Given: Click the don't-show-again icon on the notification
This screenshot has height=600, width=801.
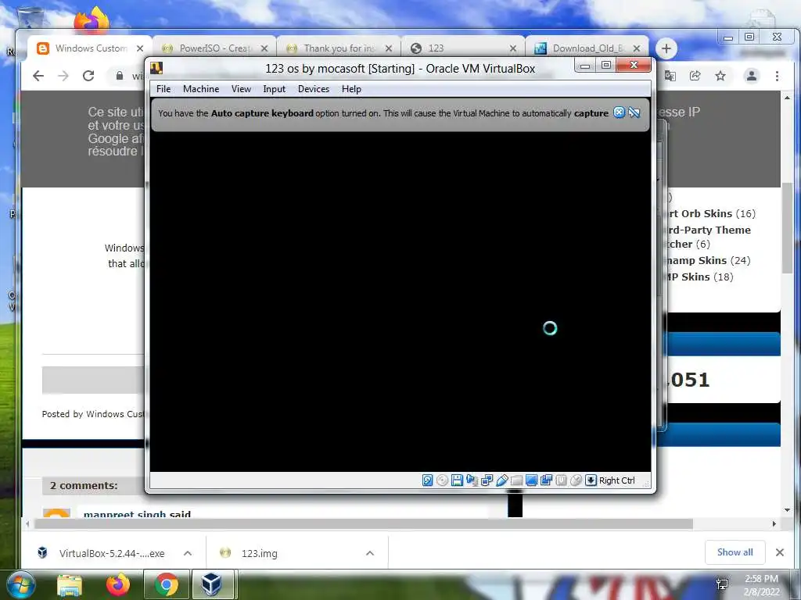Looking at the screenshot, I should coord(634,112).
